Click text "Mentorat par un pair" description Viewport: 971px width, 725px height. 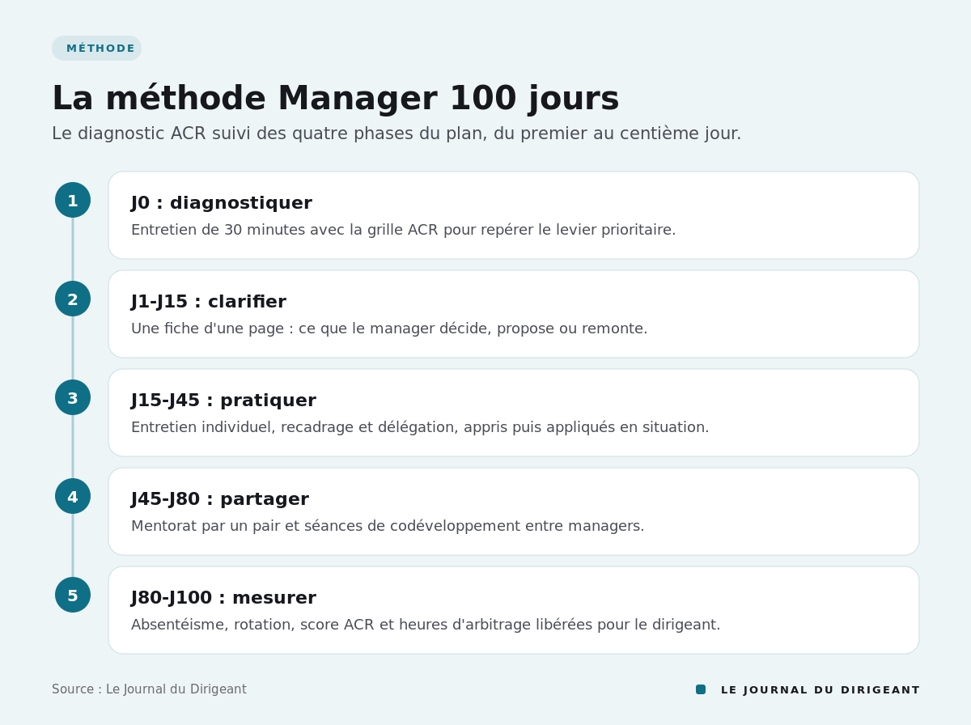388,526
